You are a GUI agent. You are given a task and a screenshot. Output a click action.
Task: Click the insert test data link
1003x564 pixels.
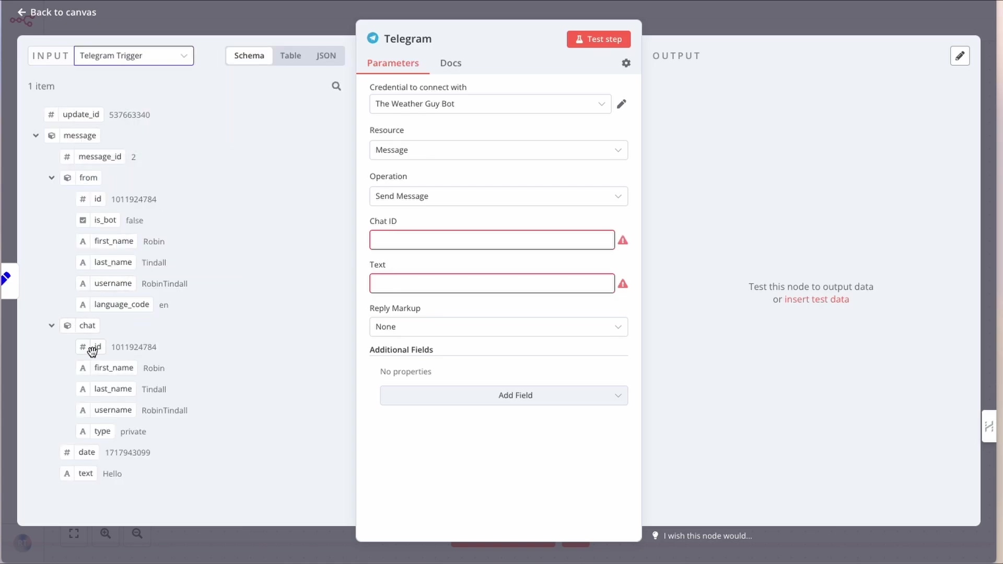[x=817, y=299]
